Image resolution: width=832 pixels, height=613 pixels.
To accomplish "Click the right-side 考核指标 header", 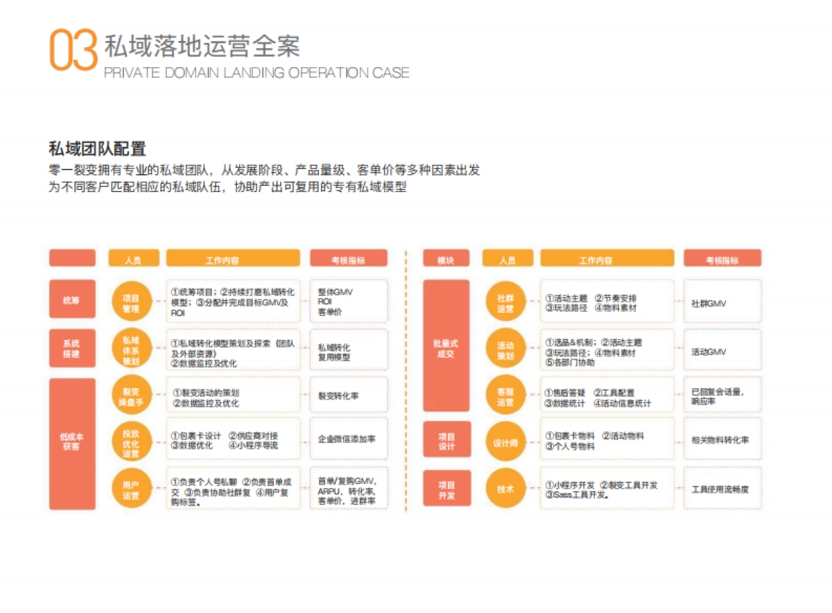I will click(722, 257).
